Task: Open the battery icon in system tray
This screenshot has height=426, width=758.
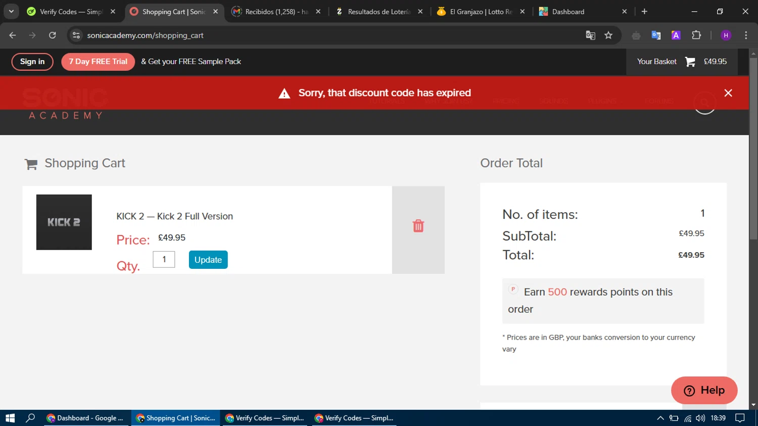Action: click(x=674, y=418)
